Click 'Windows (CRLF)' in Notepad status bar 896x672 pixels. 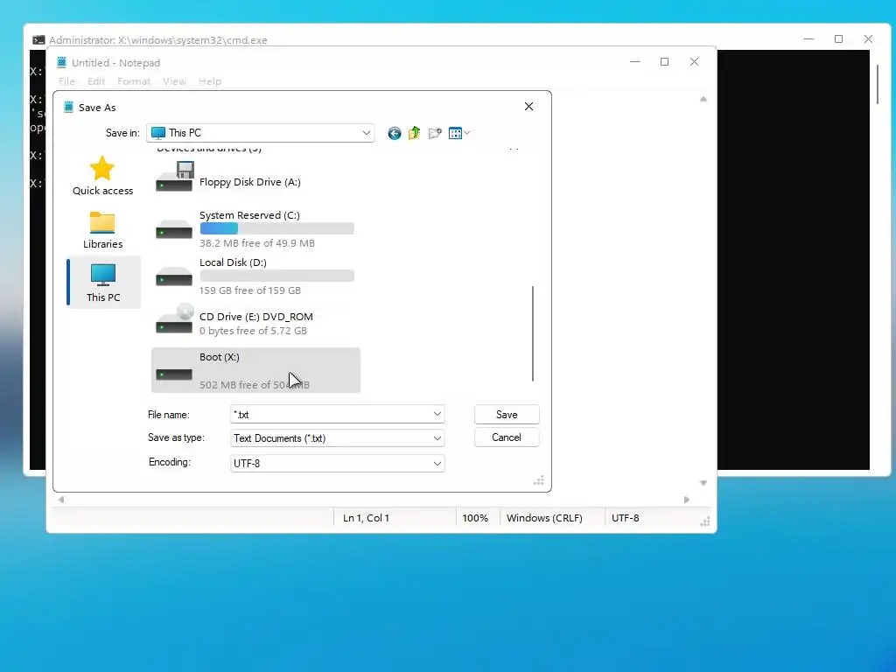544,518
